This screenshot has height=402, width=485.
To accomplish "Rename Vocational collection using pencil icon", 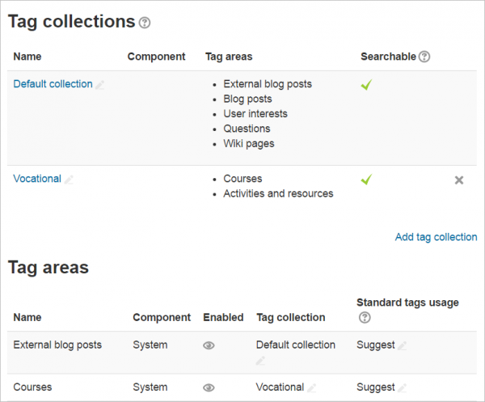I will [69, 180].
